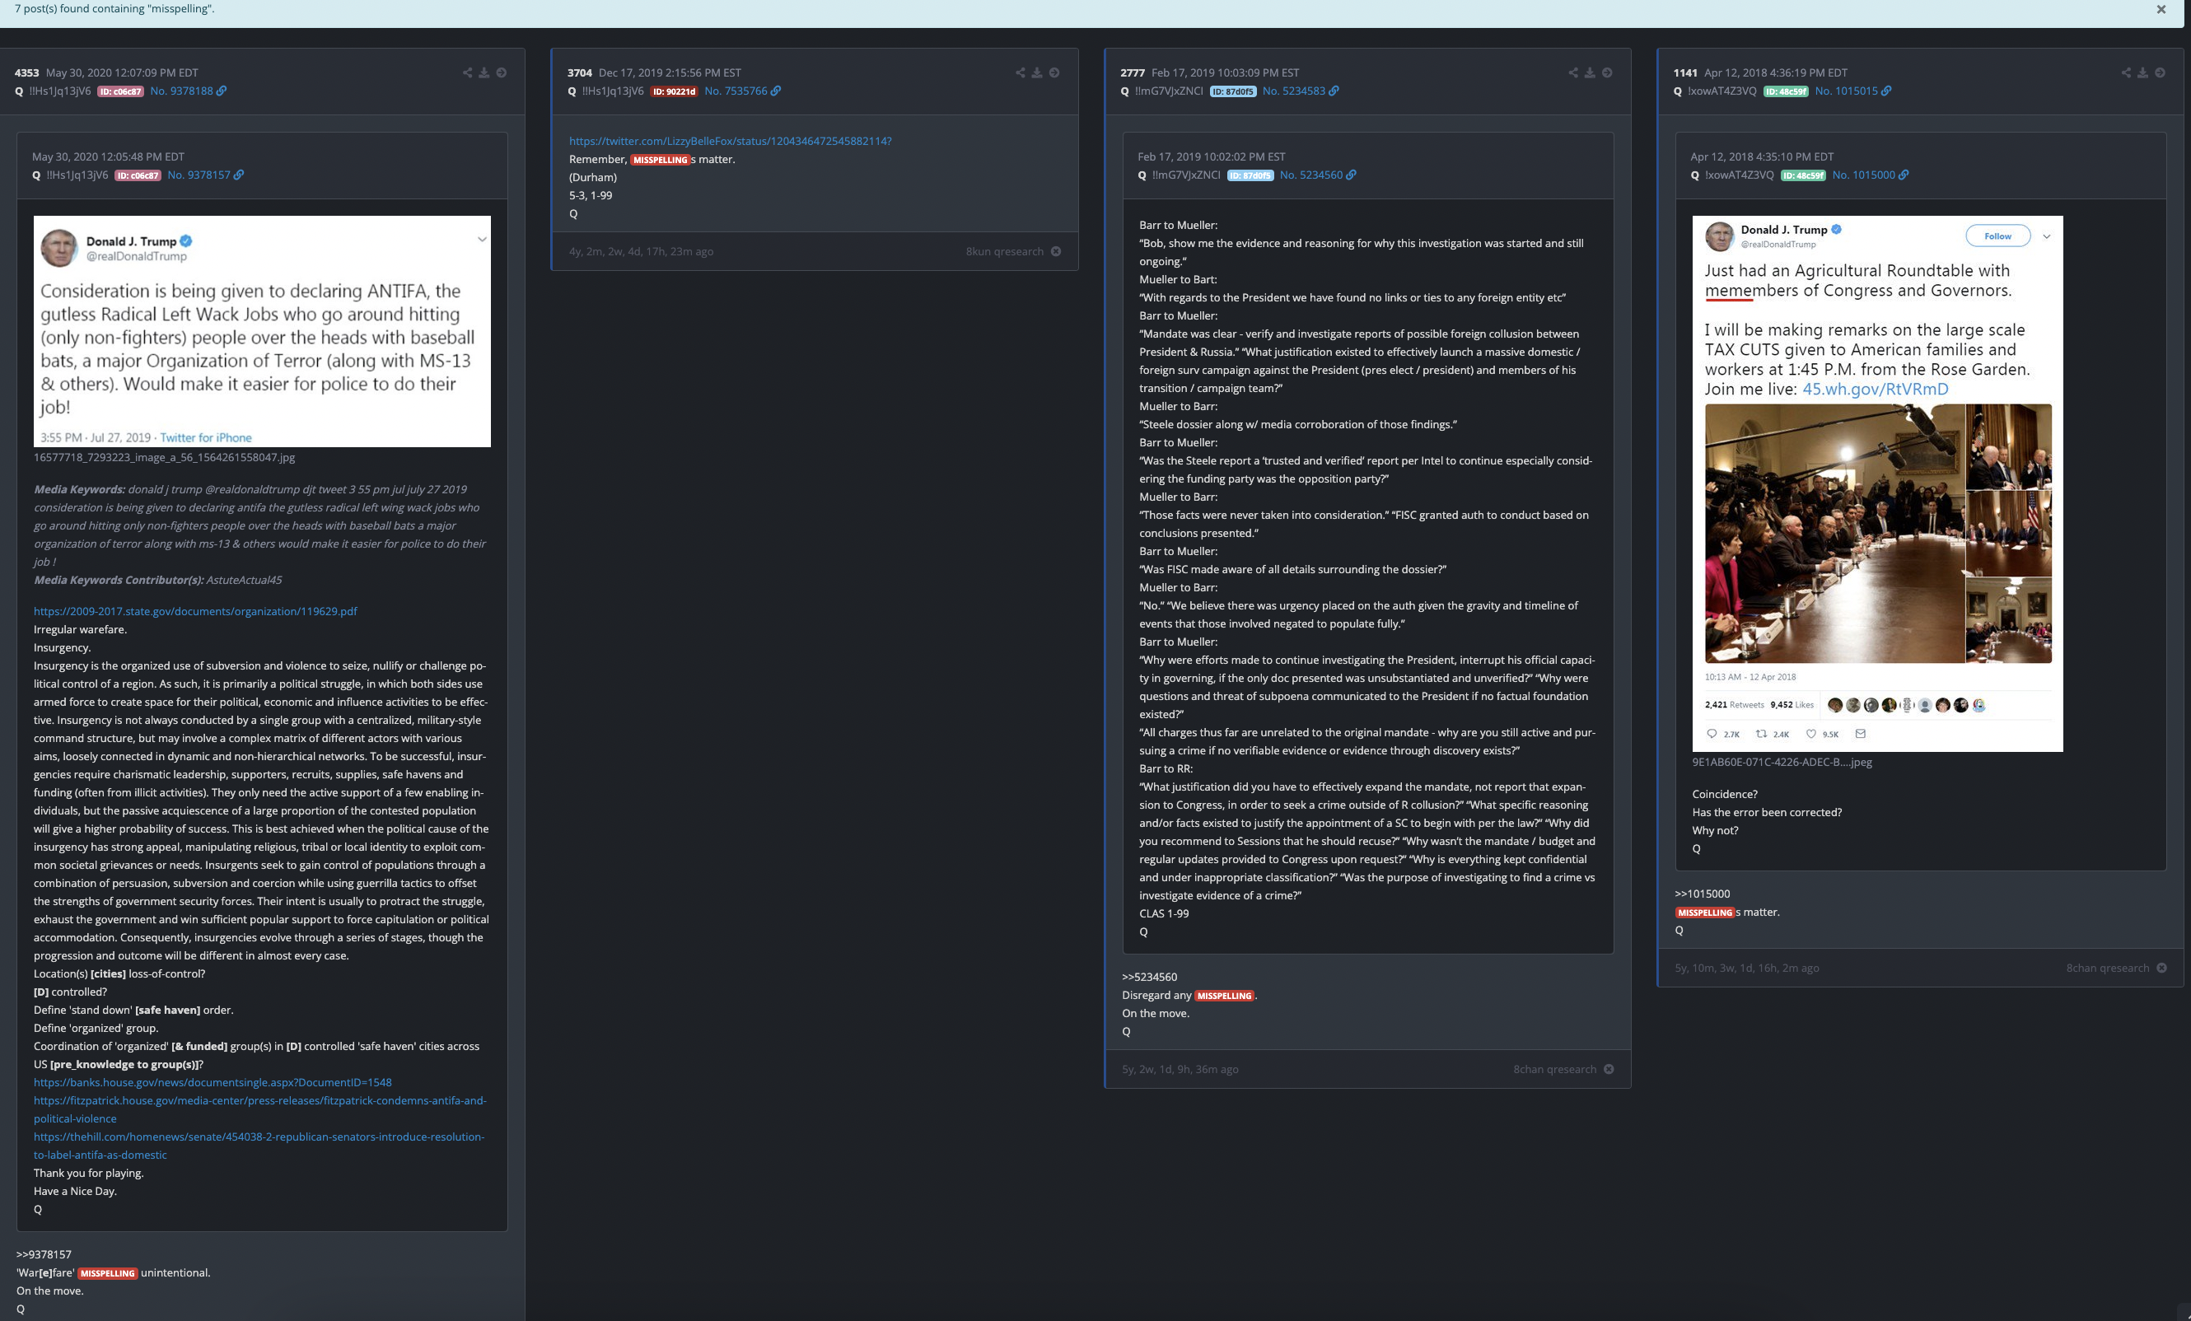
Task: Click tripcode !!mG7VJxZNCI in post 2777 header
Action: pos(1169,91)
